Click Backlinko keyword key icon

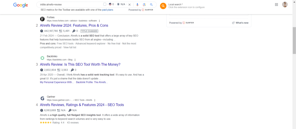[72, 70]
